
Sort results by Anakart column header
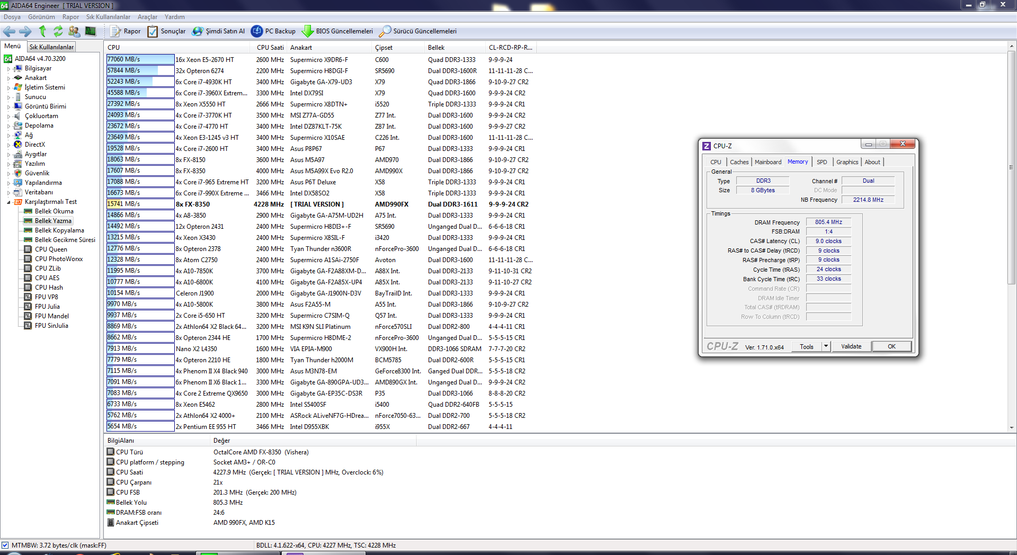(329, 48)
